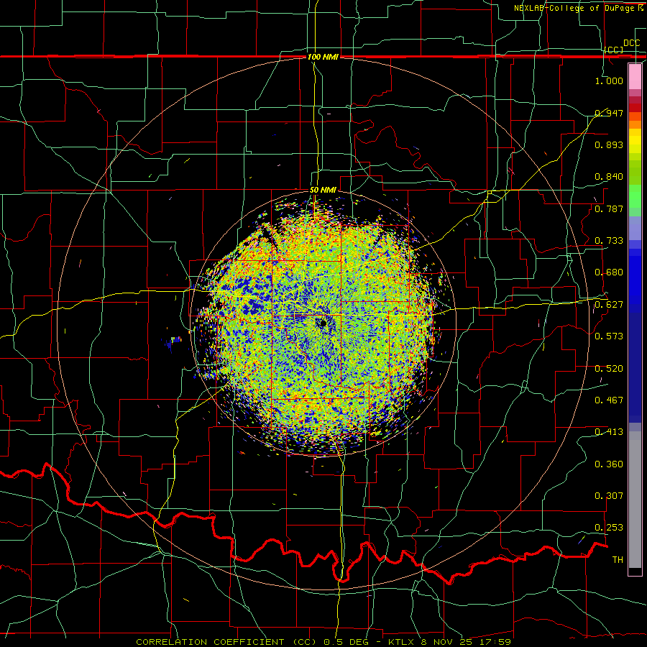Click the DCC label above the color scale
The image size is (647, 647).
tap(631, 43)
